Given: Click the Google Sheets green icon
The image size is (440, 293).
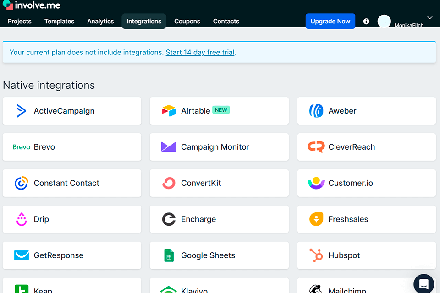Looking at the screenshot, I should (x=169, y=255).
